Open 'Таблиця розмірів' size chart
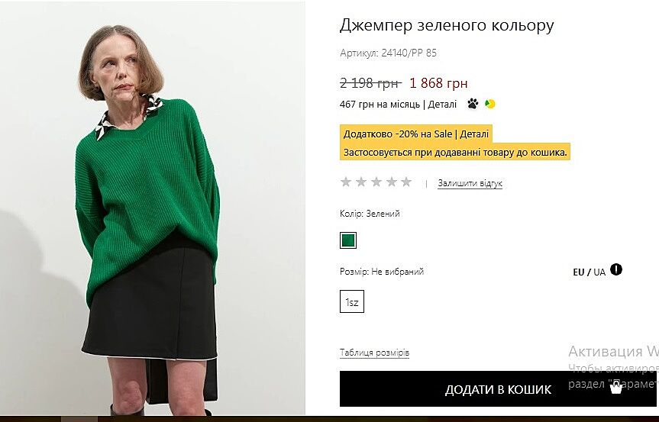This screenshot has height=422, width=659. pyautogui.click(x=374, y=353)
